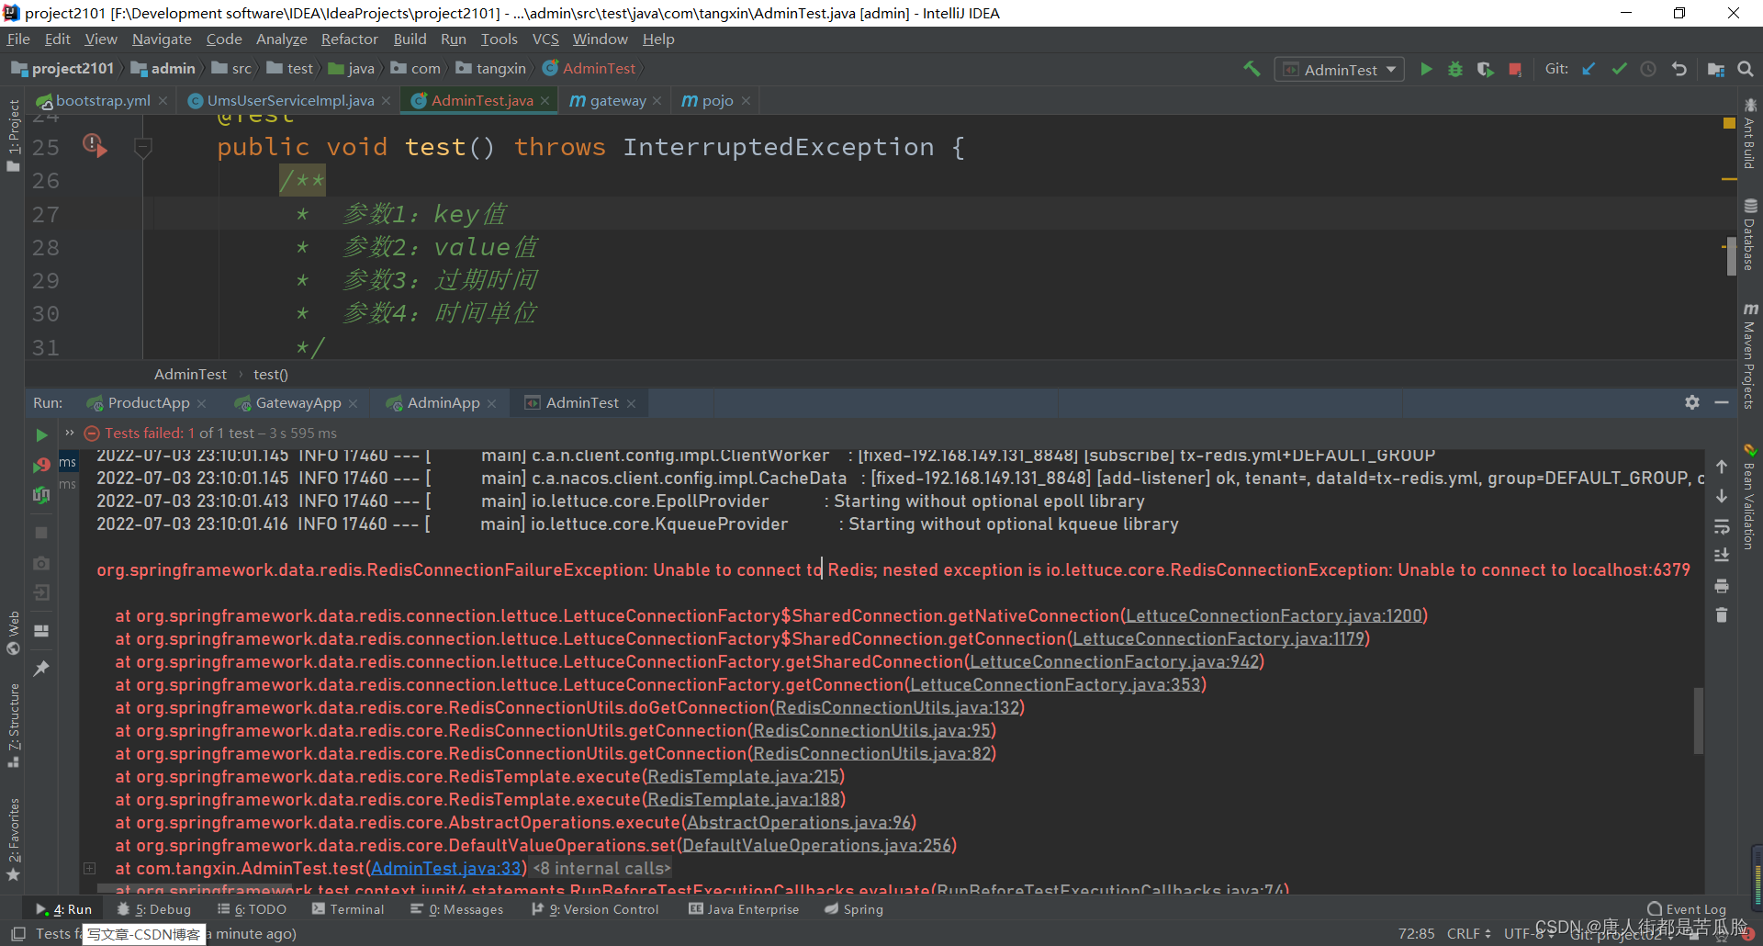Click the grey stop square in Run panel
The width and height of the screenshot is (1763, 946).
(41, 533)
